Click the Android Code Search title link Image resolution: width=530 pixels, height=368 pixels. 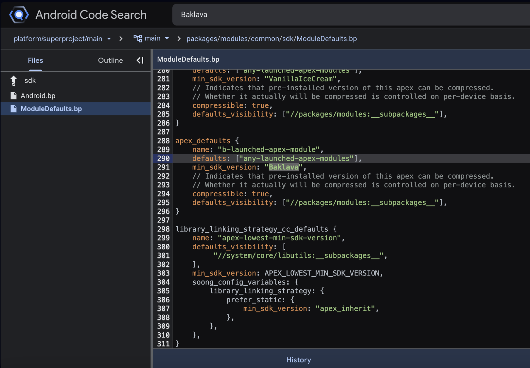(x=91, y=15)
